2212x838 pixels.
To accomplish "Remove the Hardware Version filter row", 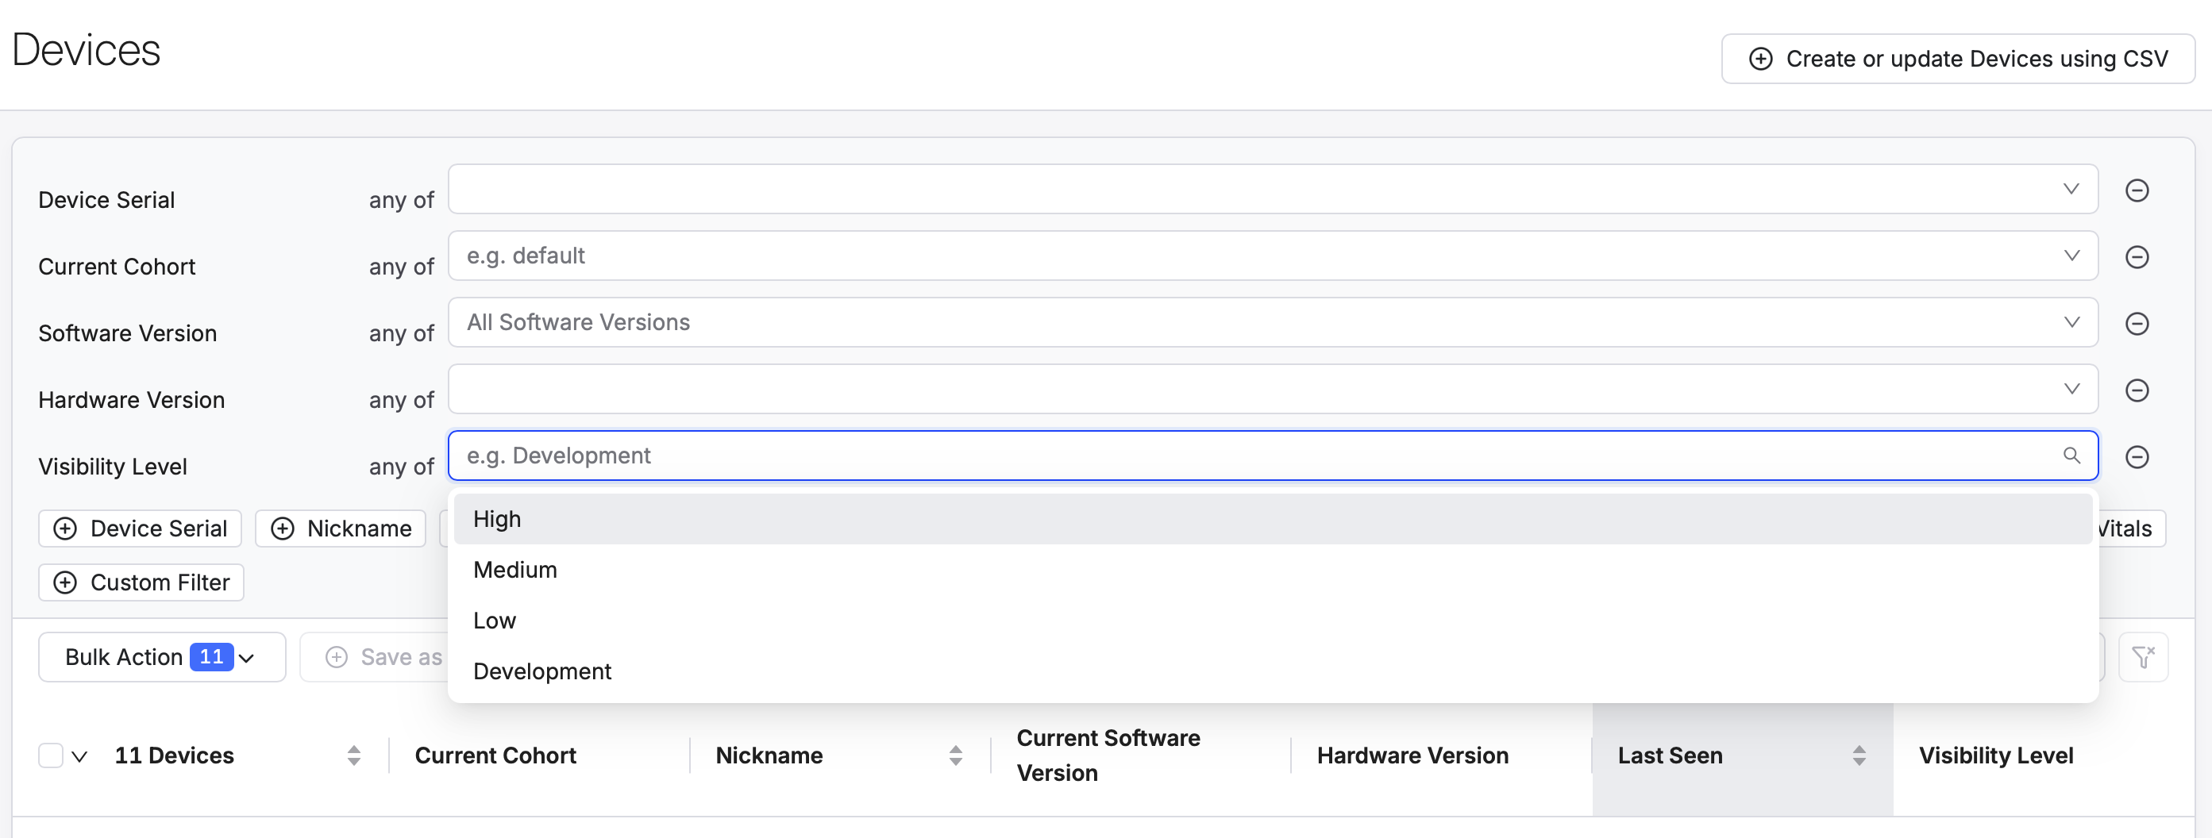I will (x=2137, y=390).
